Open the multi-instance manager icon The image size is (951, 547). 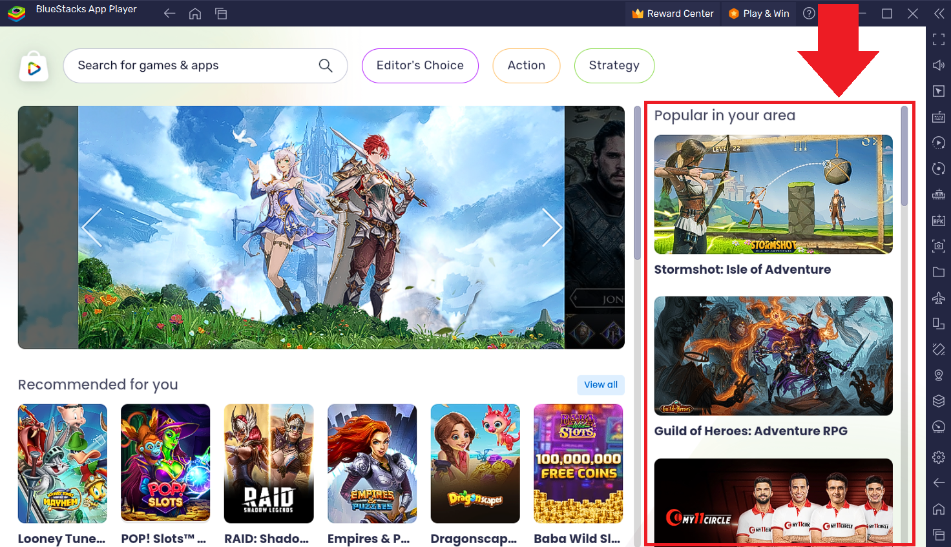coord(939,324)
